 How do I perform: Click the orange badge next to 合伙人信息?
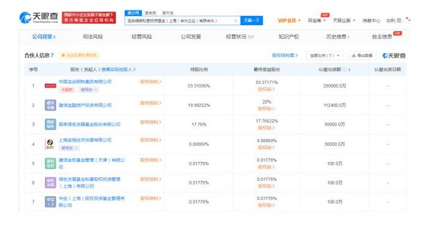(x=79, y=55)
